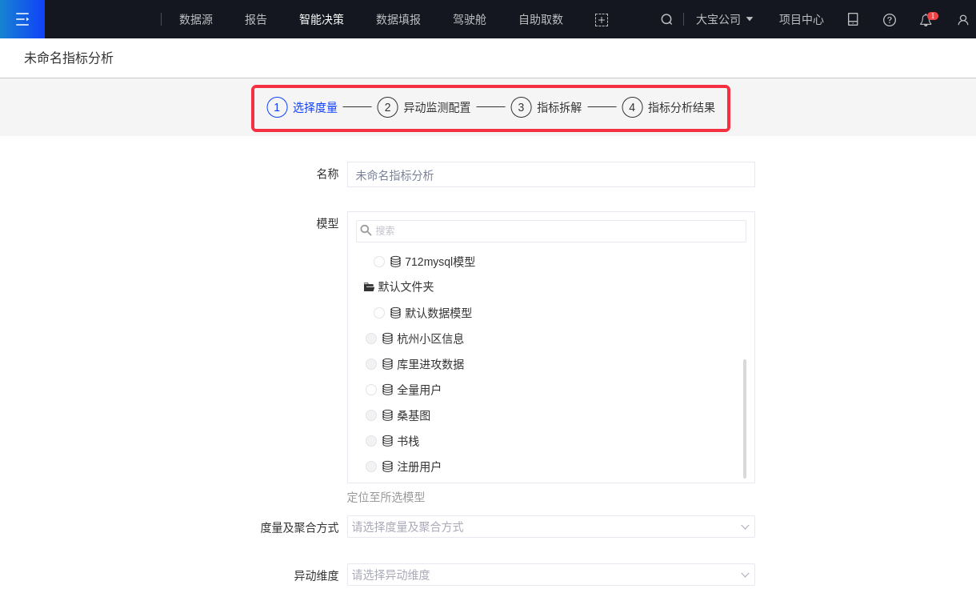Click the sidebar menu collapse icon
The image size is (976, 593).
[22, 19]
